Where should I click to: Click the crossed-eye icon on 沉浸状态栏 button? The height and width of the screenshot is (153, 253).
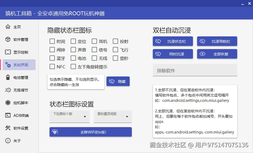click(x=158, y=41)
